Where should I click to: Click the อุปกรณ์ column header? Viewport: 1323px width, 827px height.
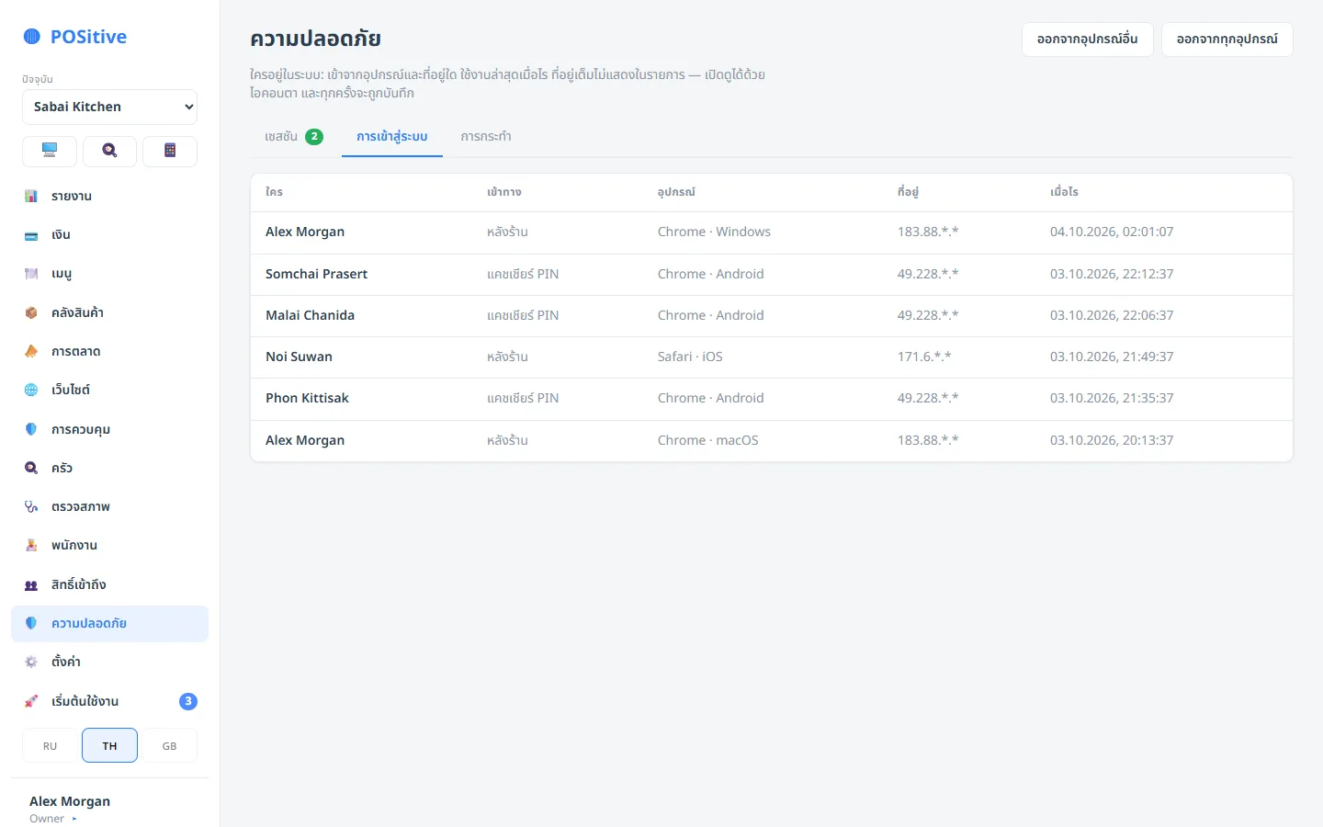point(676,192)
